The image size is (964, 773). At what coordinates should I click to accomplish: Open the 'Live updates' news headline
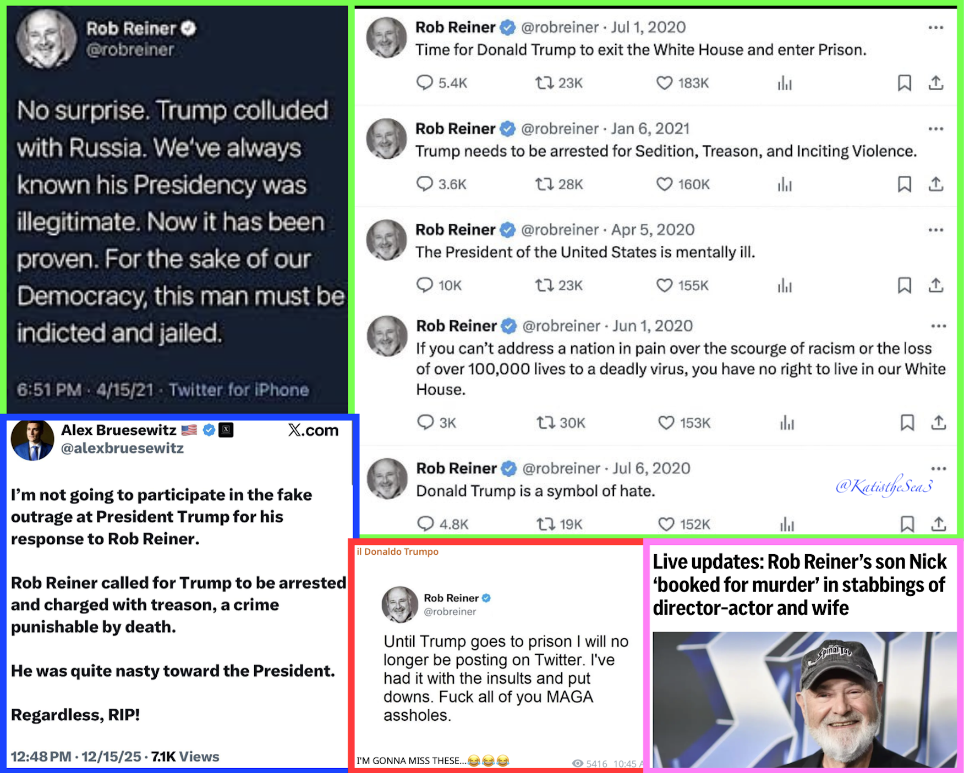pyautogui.click(x=799, y=584)
